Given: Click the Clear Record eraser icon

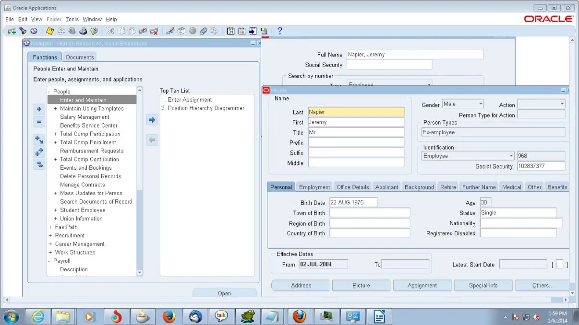Looking at the screenshot, I should tap(143, 31).
